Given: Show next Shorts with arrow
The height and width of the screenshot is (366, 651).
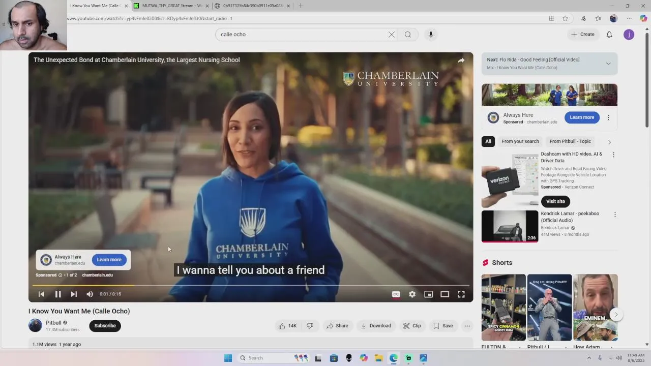Looking at the screenshot, I should pyautogui.click(x=616, y=315).
